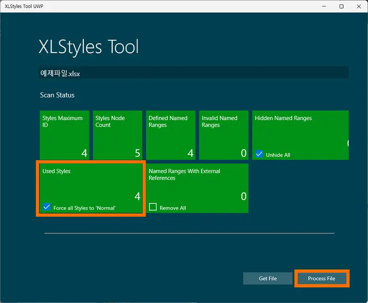Click the Defined Named Ranges tile
Image resolution: width=368 pixels, height=303 pixels.
coord(171,135)
